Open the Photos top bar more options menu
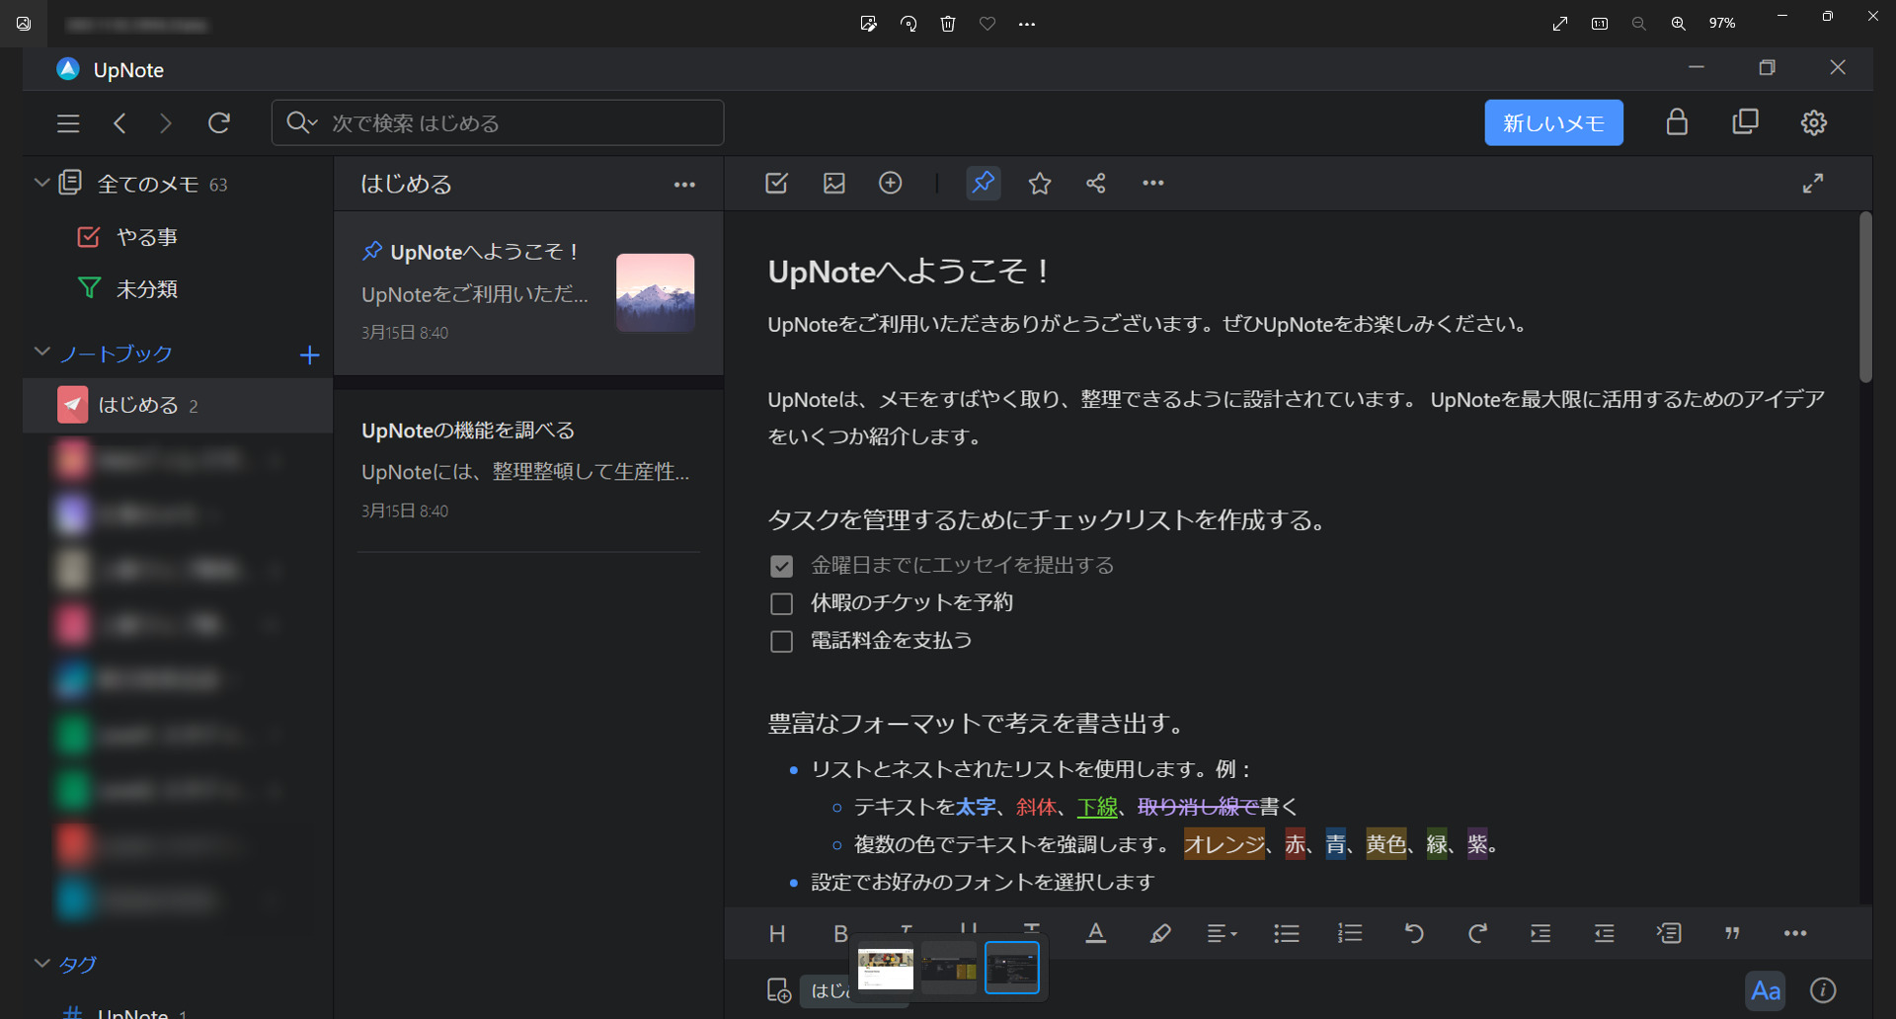This screenshot has width=1896, height=1019. pos(1027,24)
